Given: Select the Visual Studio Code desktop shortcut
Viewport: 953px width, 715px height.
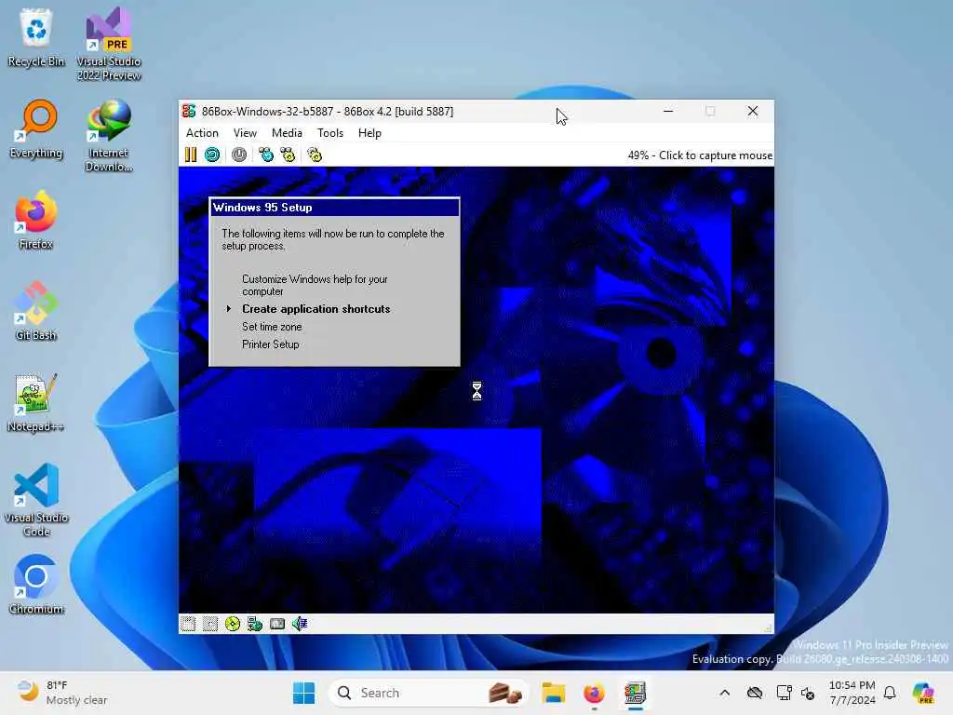Looking at the screenshot, I should [x=36, y=500].
